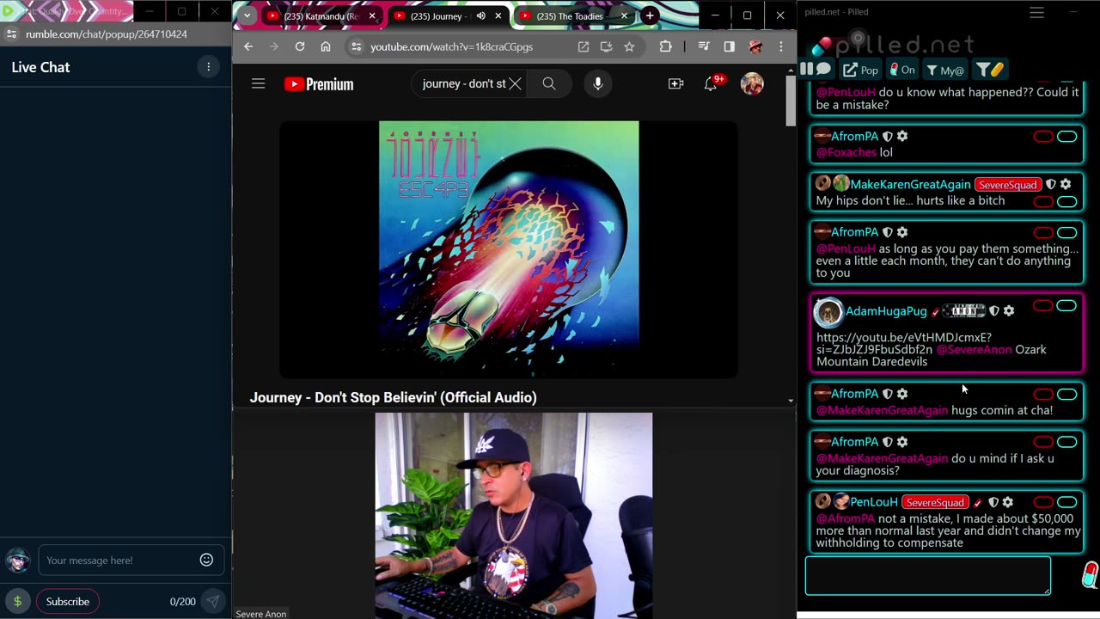Viewport: 1100px width, 619px height.
Task: Toggle red pill on AfromPA lol message
Action: [x=1043, y=136]
